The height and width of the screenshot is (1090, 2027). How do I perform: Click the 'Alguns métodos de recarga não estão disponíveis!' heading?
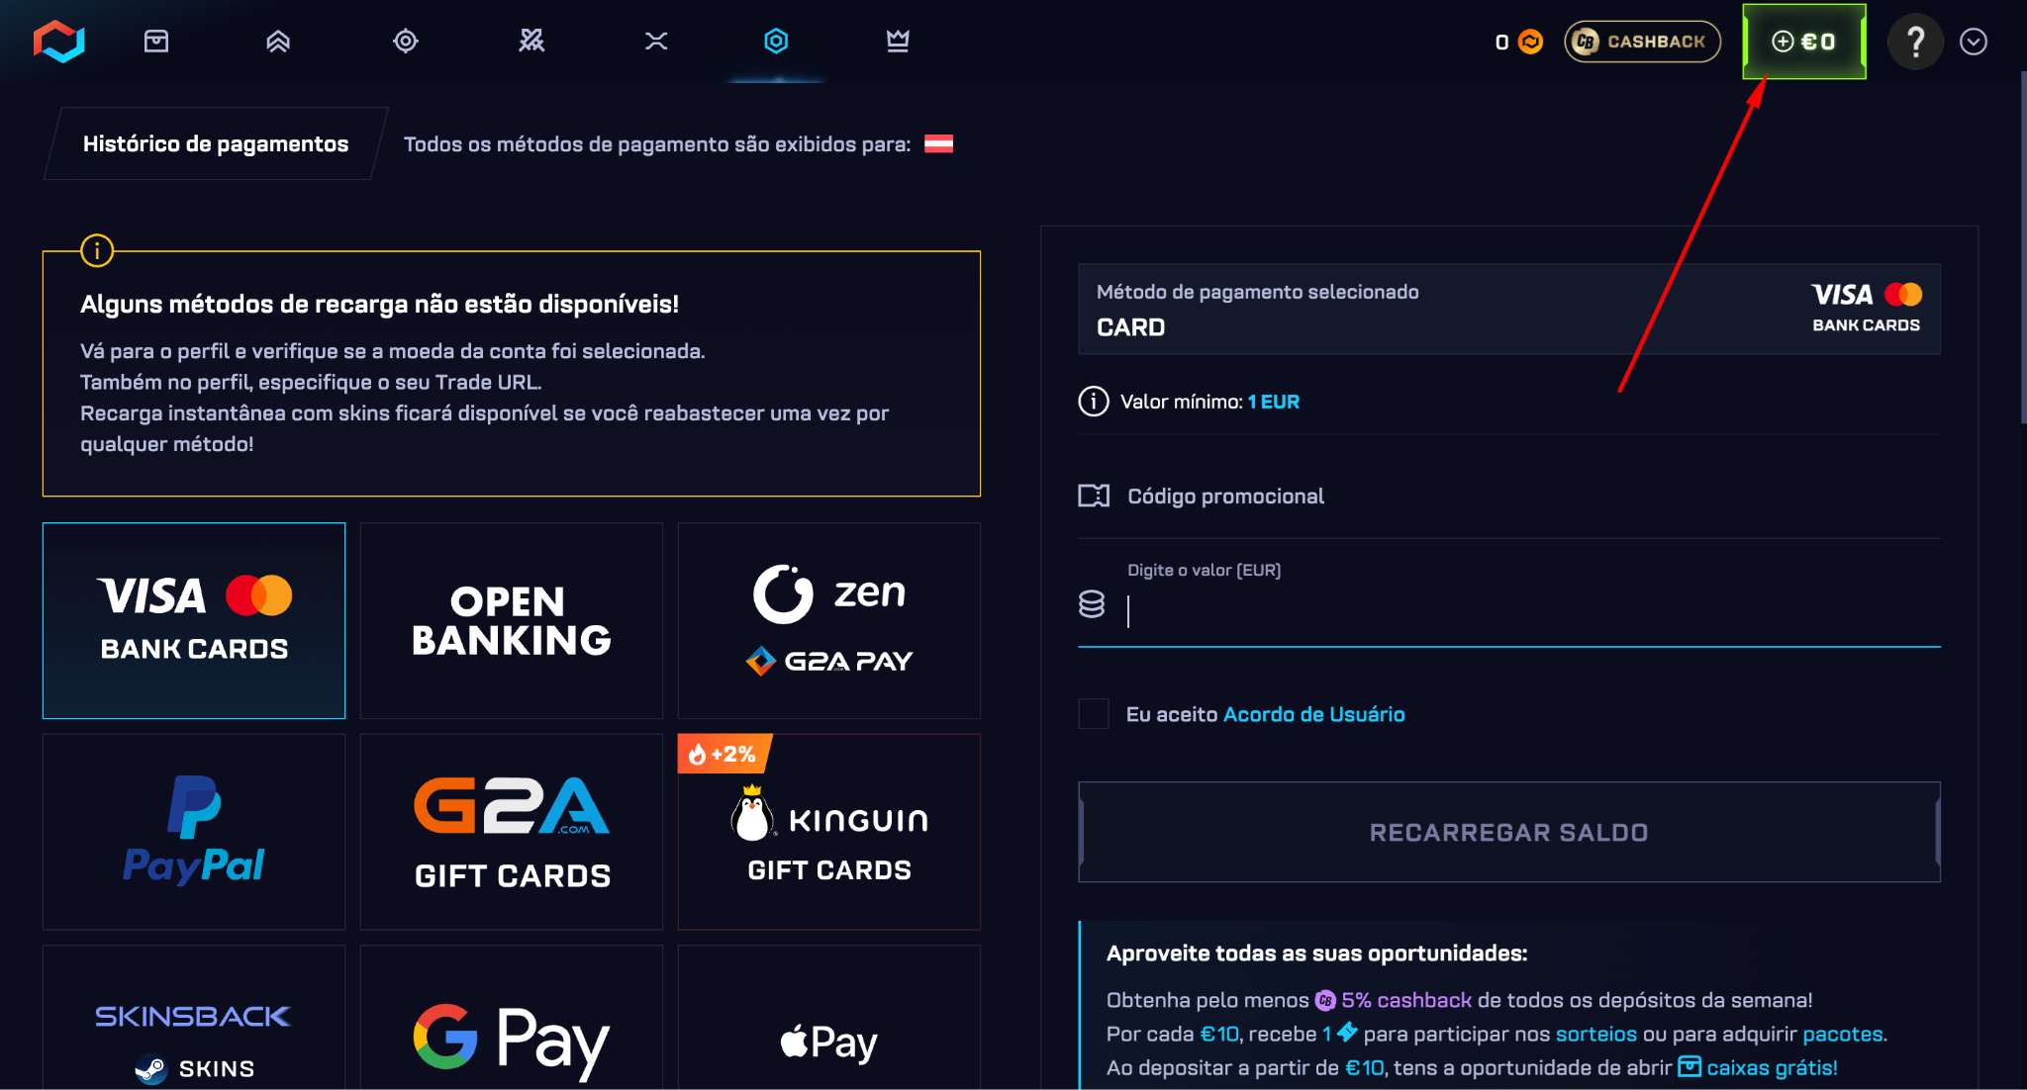tap(379, 304)
